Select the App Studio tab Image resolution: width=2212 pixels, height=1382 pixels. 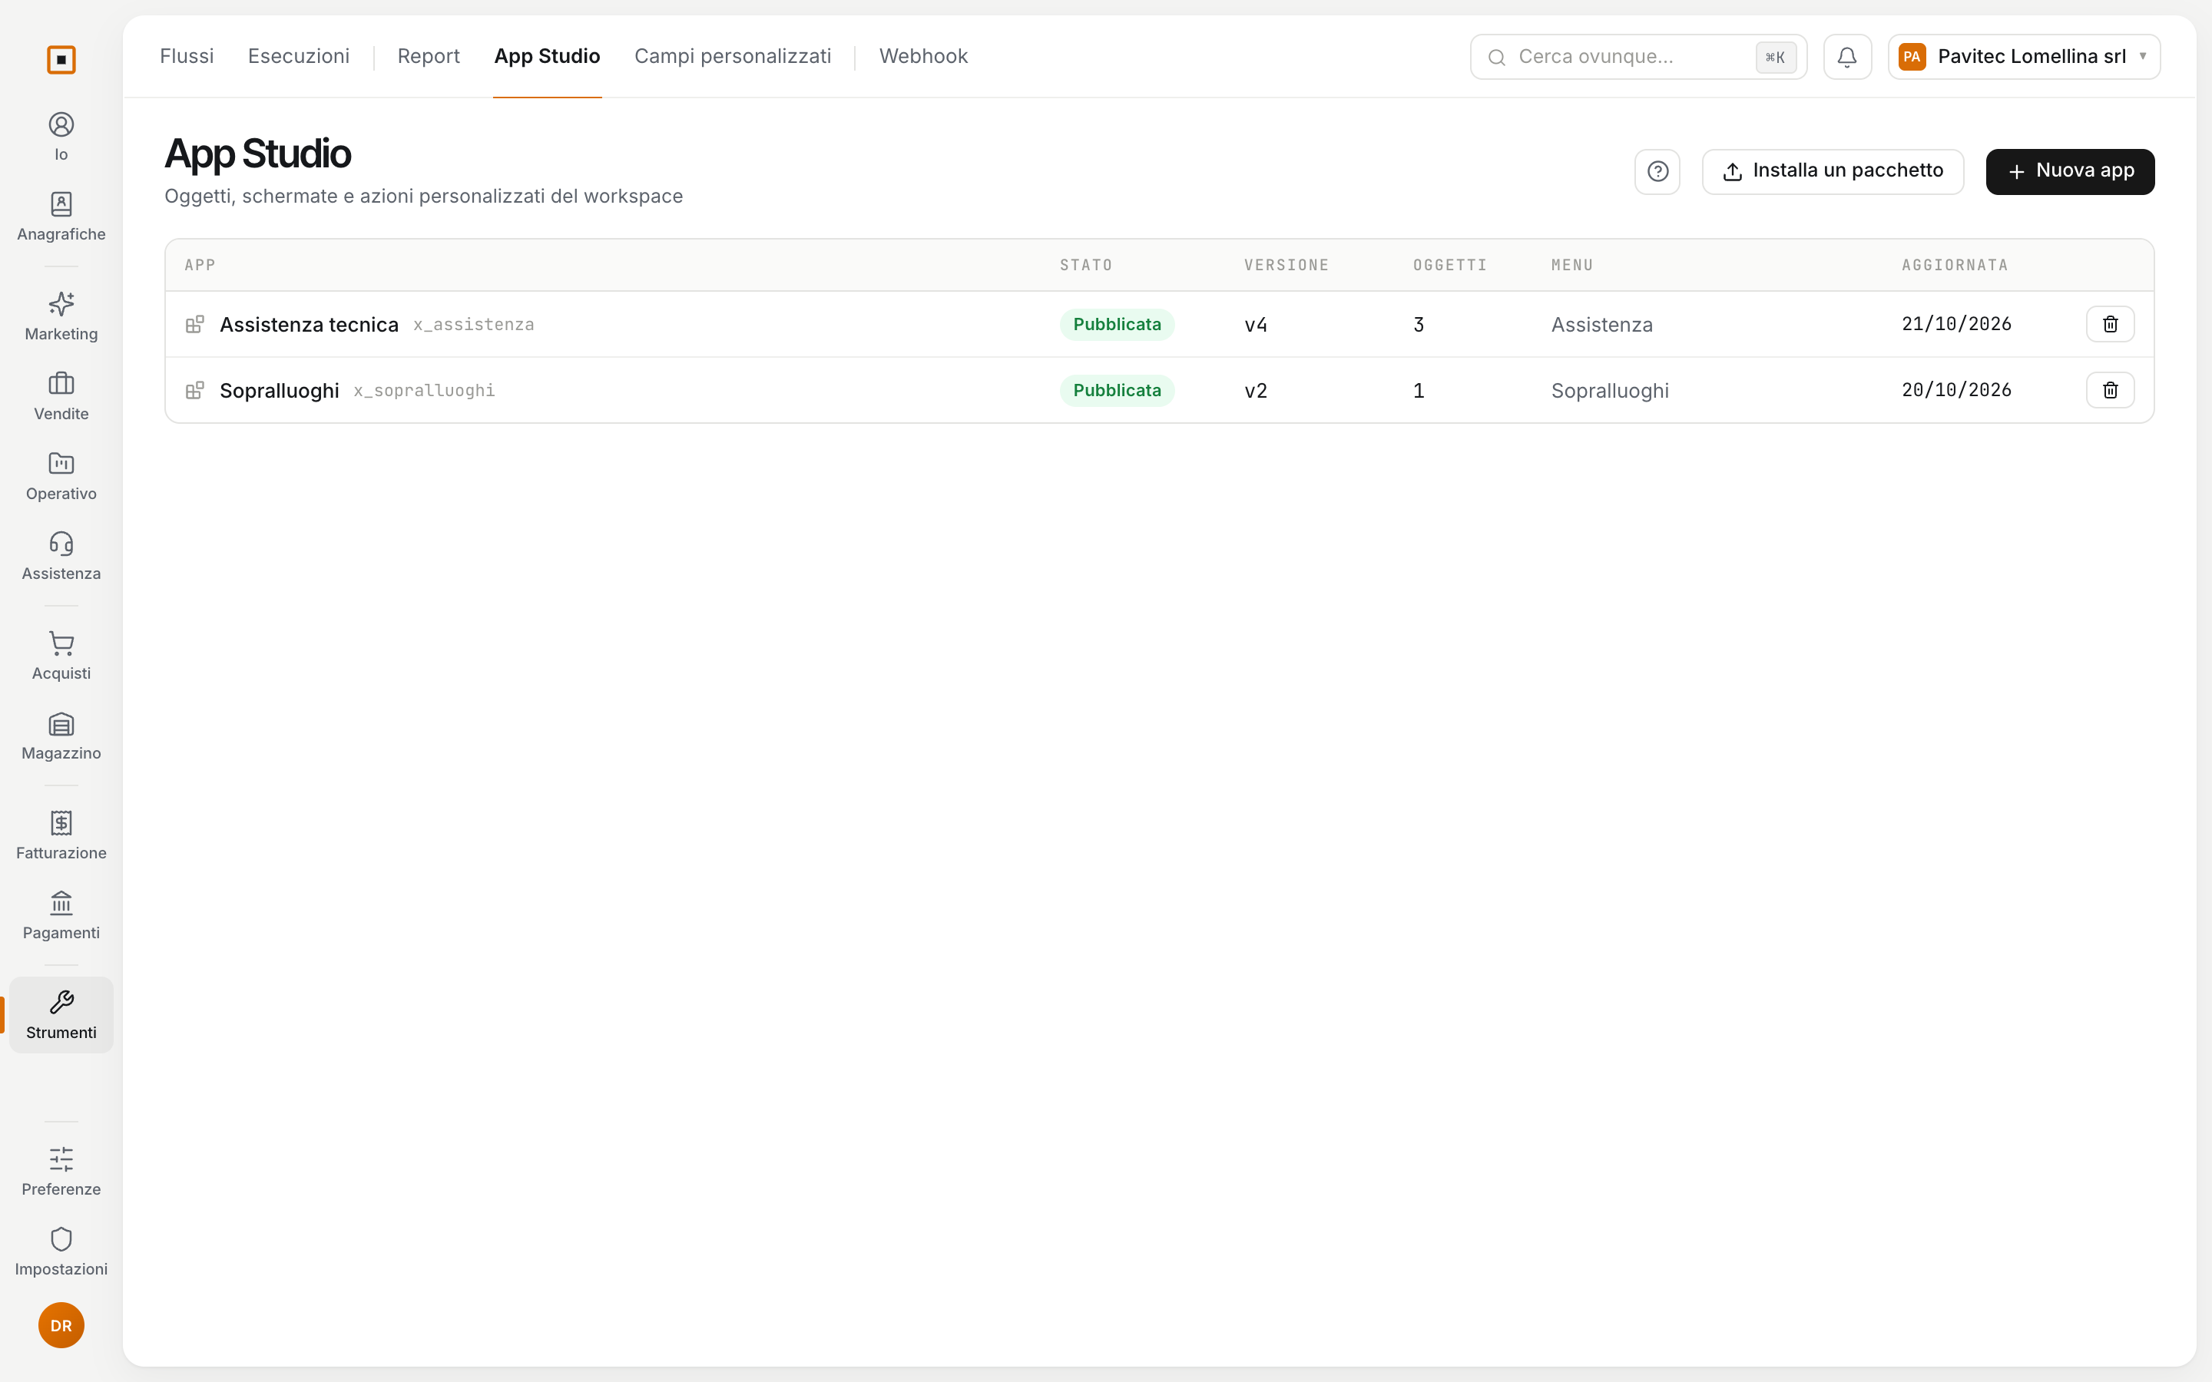[x=547, y=57]
